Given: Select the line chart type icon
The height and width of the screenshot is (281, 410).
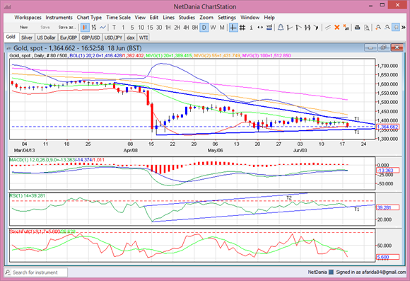Looking at the screenshot, I should click(102, 27).
